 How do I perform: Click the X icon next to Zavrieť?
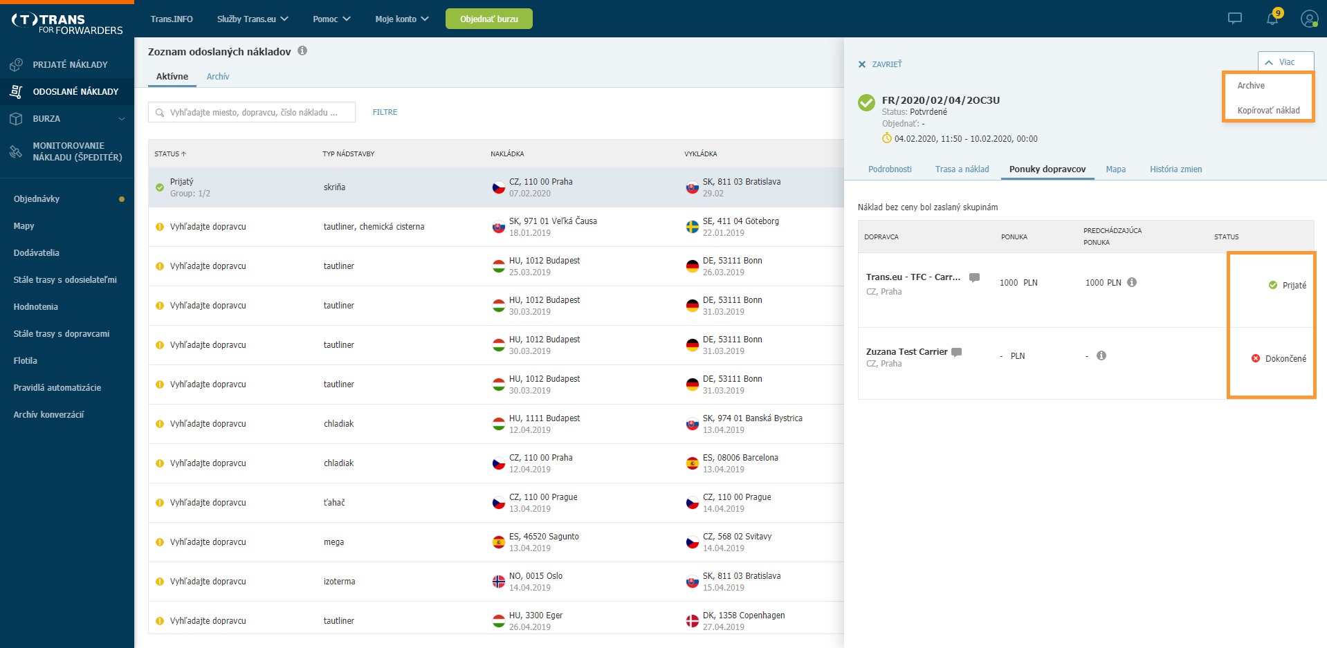point(862,64)
